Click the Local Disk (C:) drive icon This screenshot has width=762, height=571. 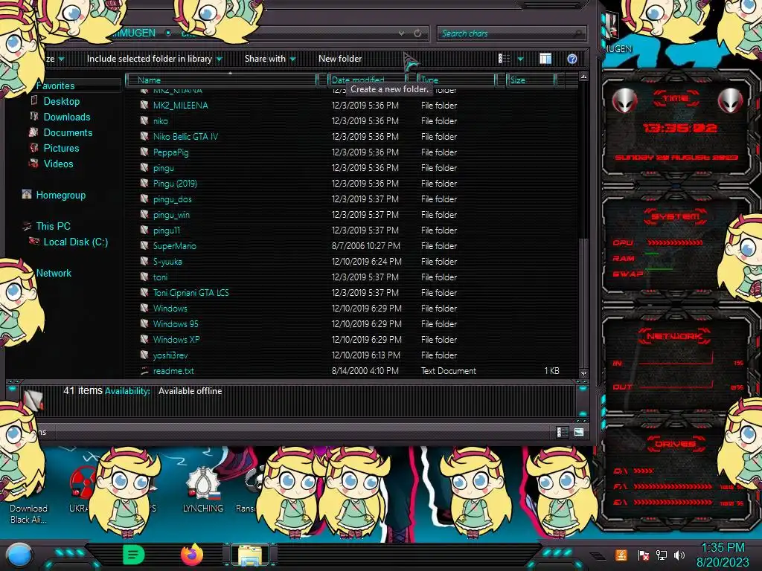pyautogui.click(x=34, y=242)
